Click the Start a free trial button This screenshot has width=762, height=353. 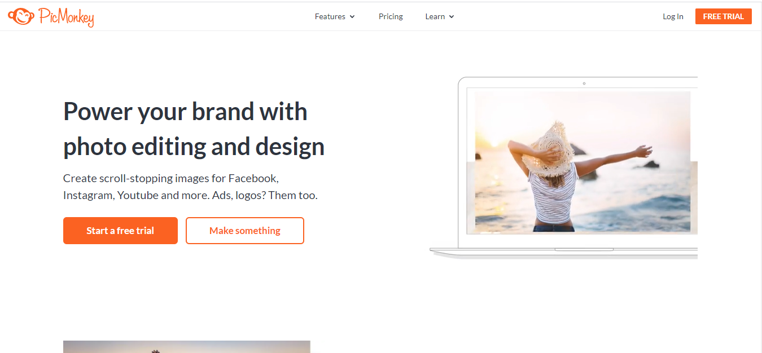[120, 231]
